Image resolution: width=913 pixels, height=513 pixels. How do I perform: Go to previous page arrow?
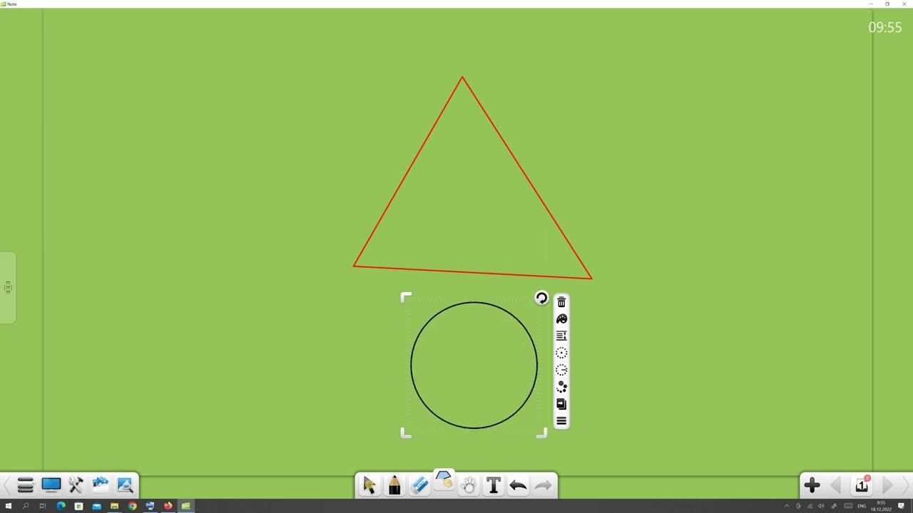coord(836,485)
